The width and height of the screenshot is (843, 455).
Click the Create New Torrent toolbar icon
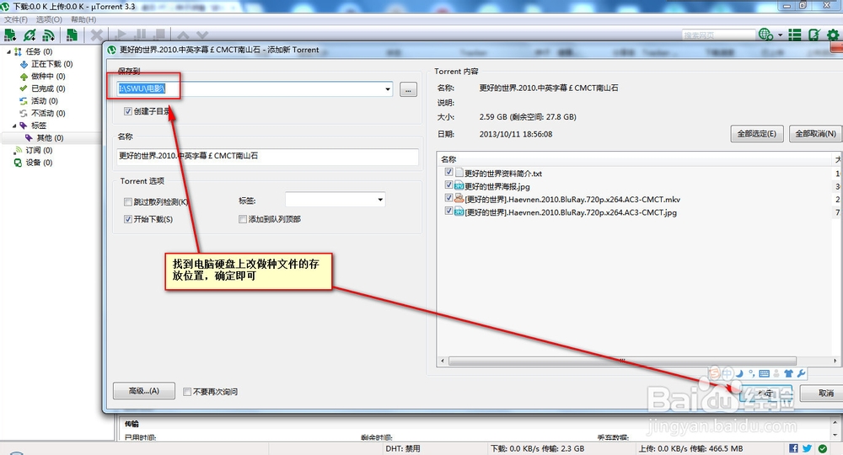[x=72, y=35]
